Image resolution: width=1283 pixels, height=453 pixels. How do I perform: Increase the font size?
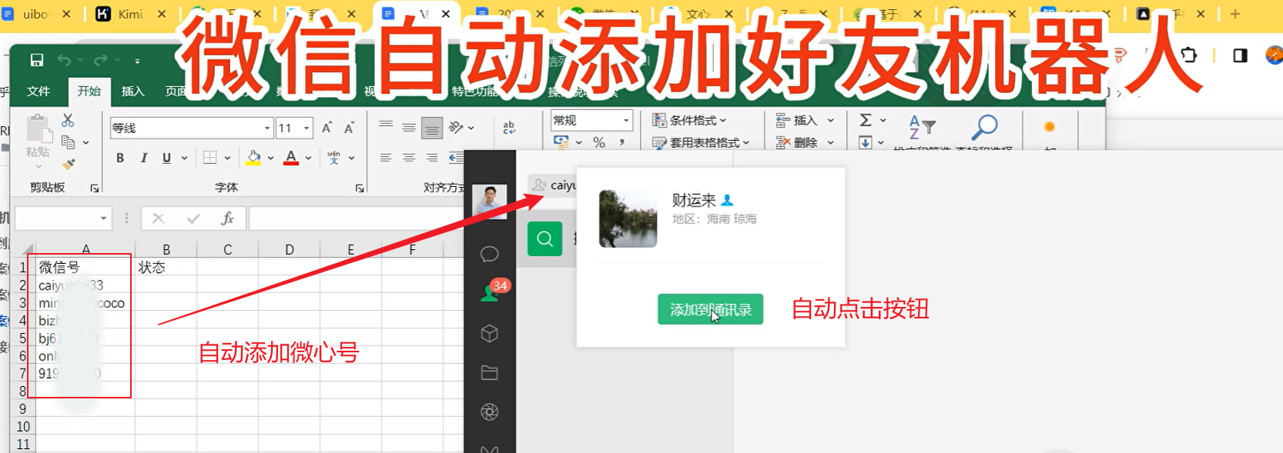coord(327,128)
